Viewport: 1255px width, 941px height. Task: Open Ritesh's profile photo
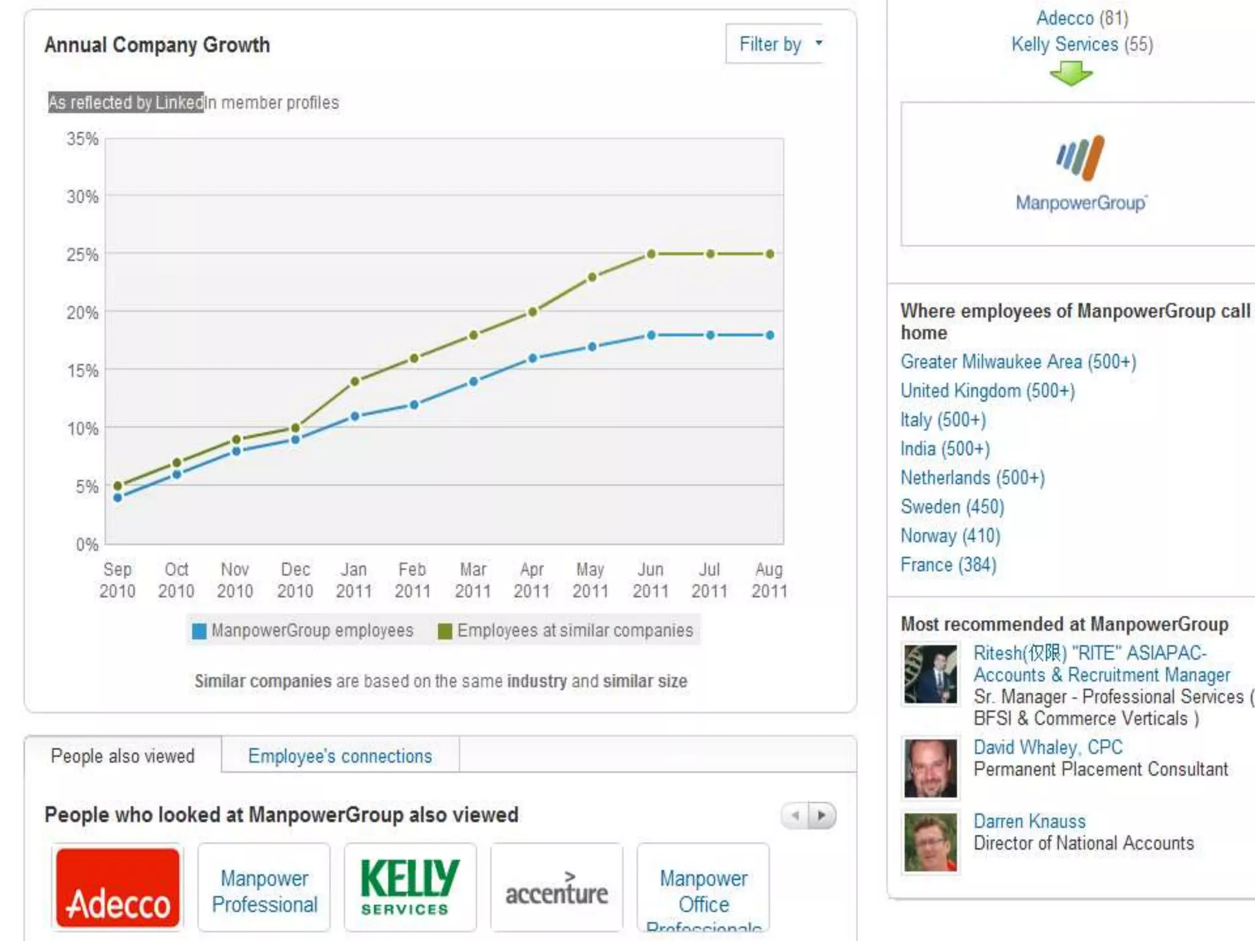[x=930, y=674]
